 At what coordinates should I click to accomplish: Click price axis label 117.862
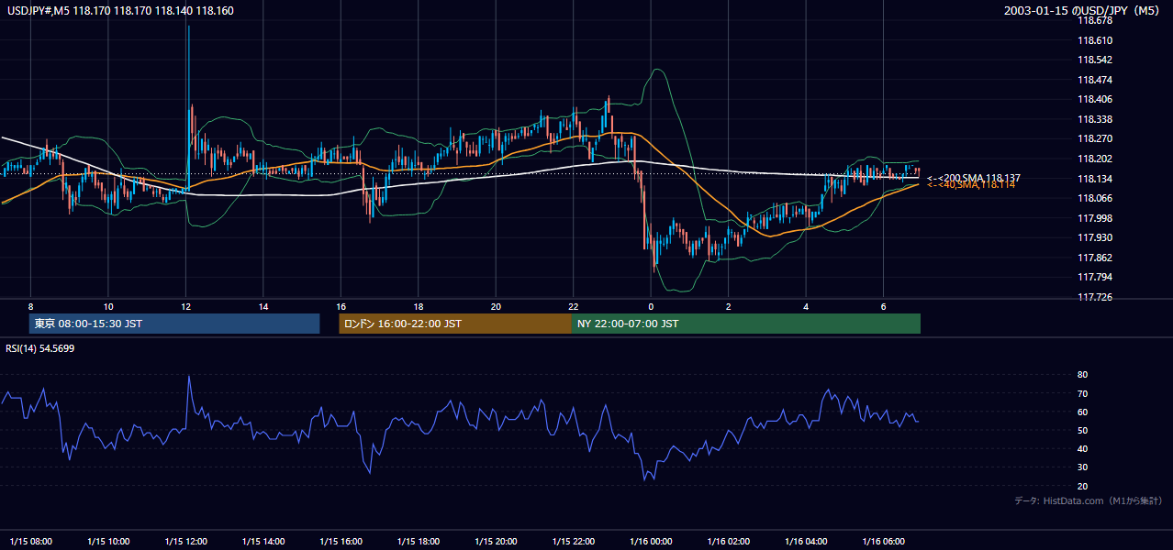coord(1094,258)
